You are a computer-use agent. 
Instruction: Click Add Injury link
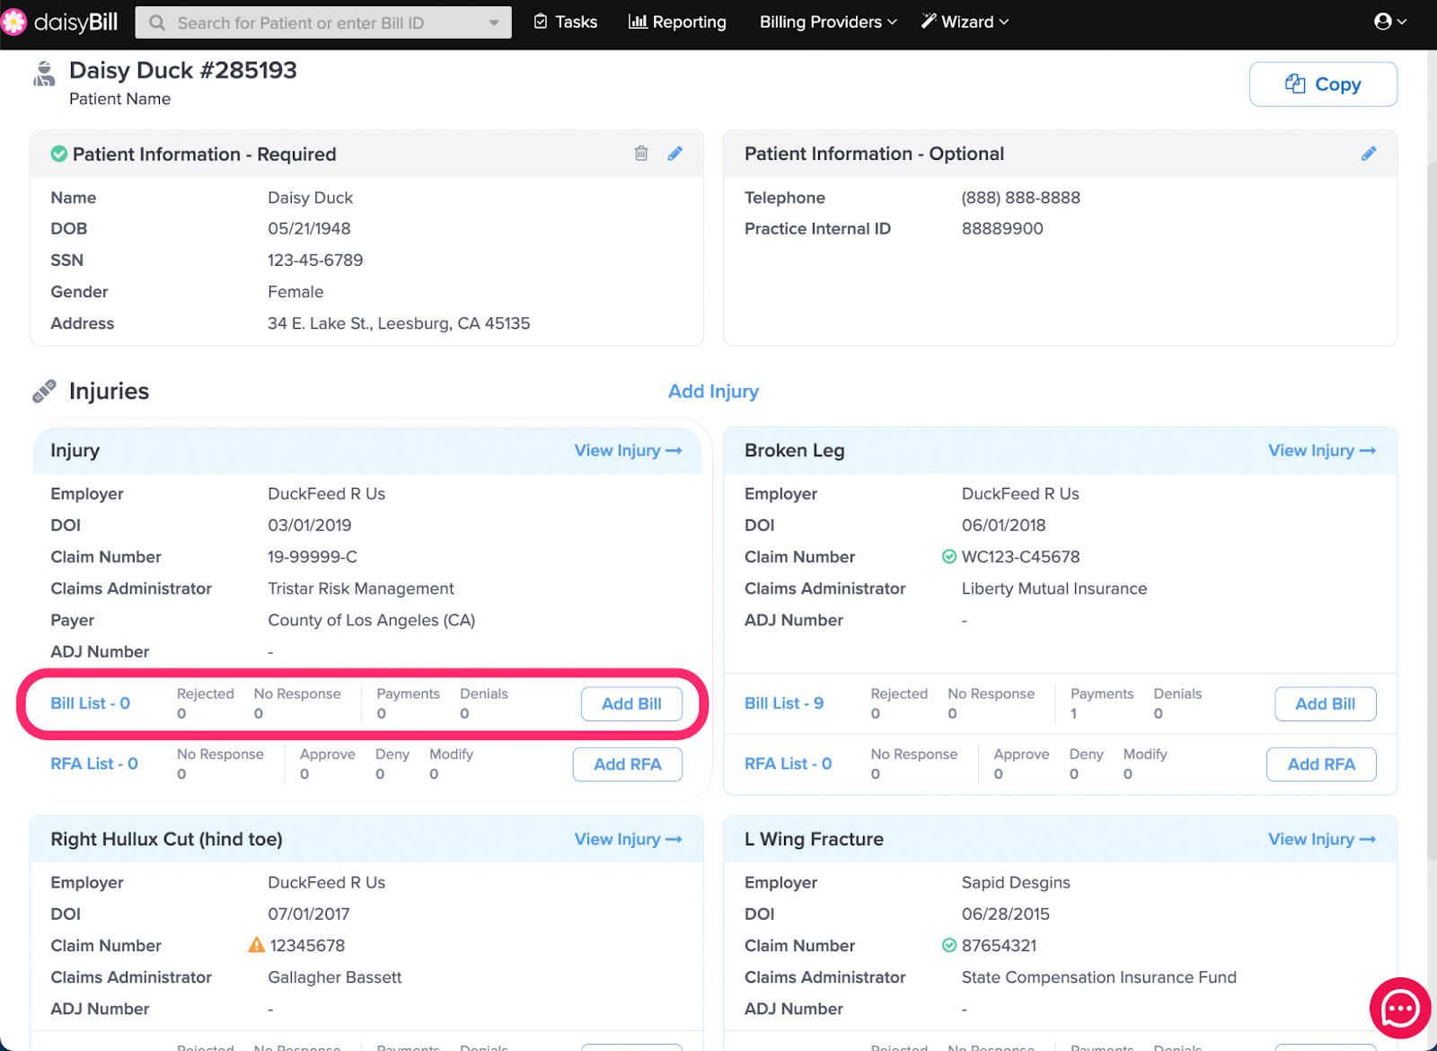point(713,391)
